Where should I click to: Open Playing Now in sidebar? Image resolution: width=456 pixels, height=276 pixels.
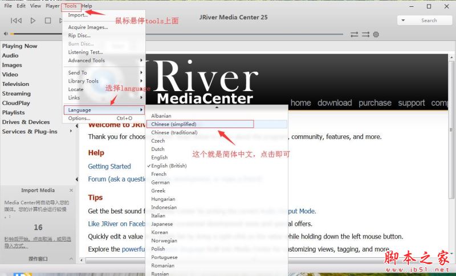pyautogui.click(x=19, y=46)
